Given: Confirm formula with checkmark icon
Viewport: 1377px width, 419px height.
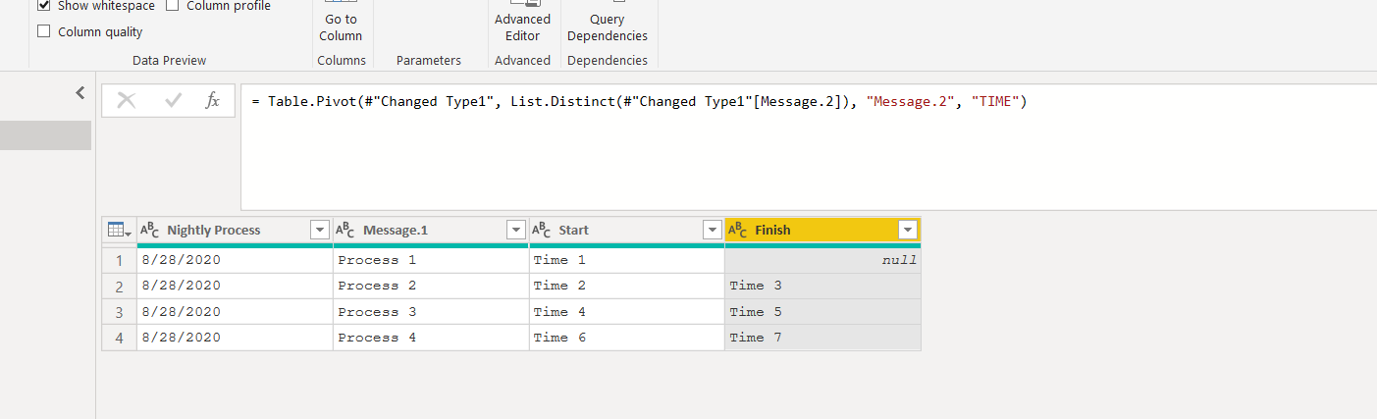Looking at the screenshot, I should [x=174, y=100].
